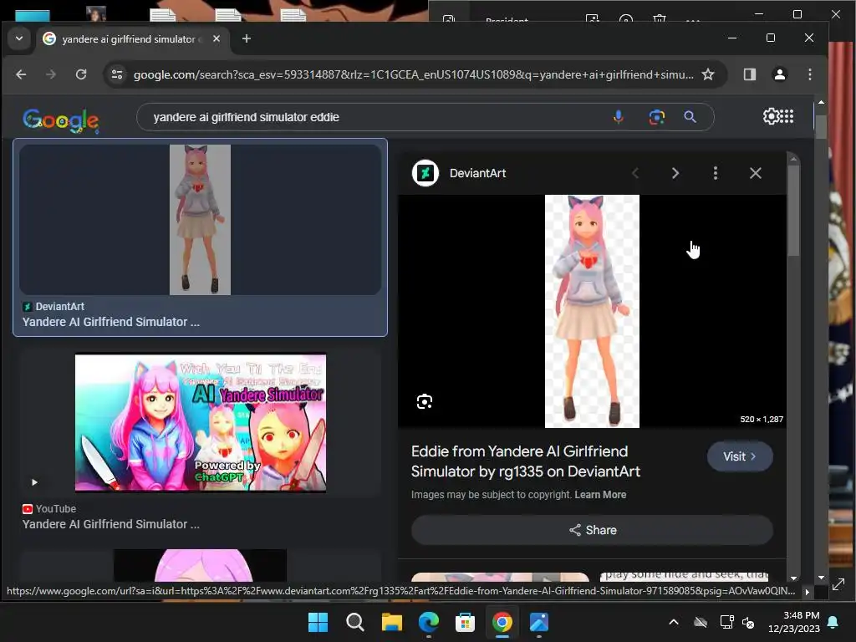
Task: Open Chrome three-dot menu
Action: tap(809, 74)
